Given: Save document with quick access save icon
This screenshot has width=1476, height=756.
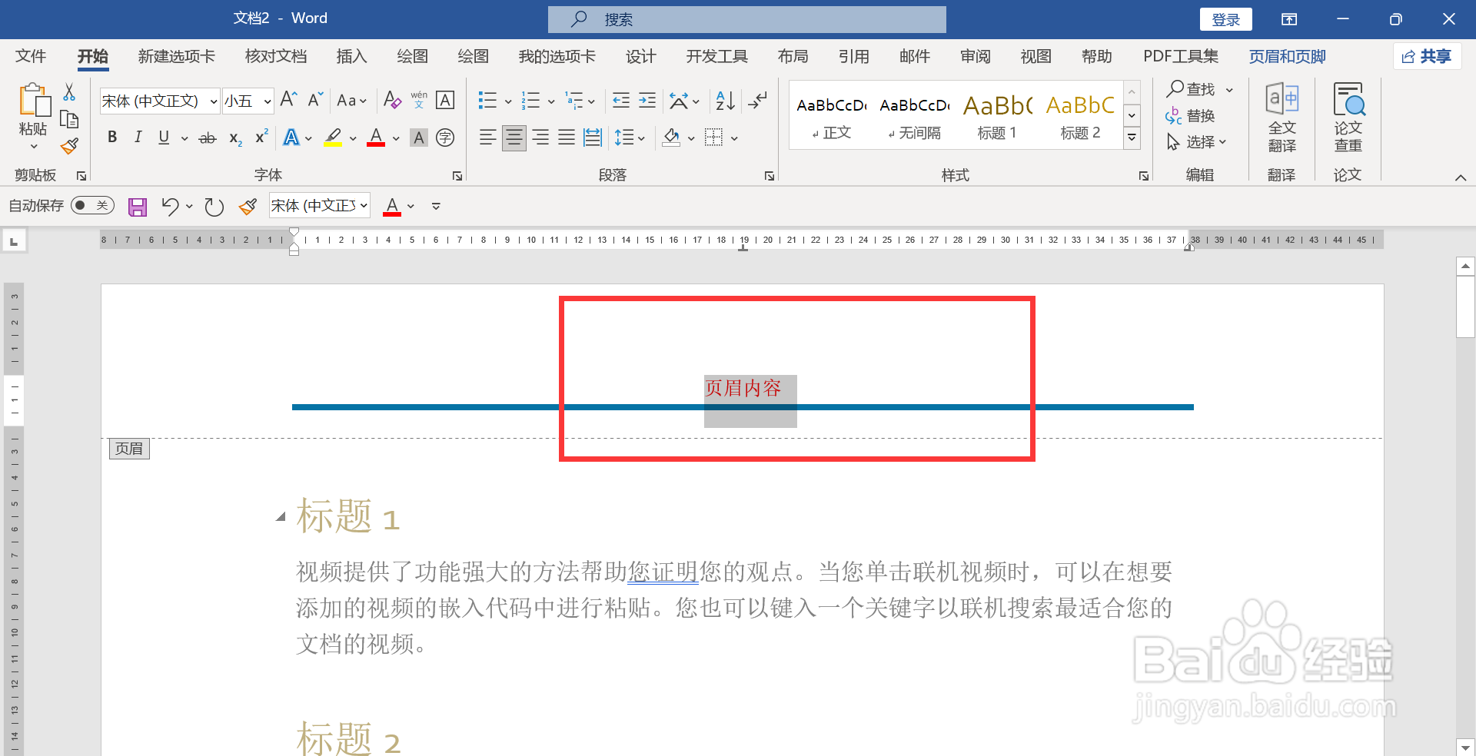Looking at the screenshot, I should point(138,207).
